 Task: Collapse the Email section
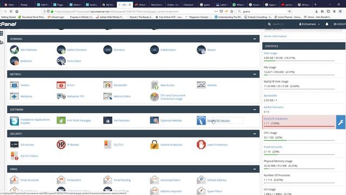pos(255,169)
